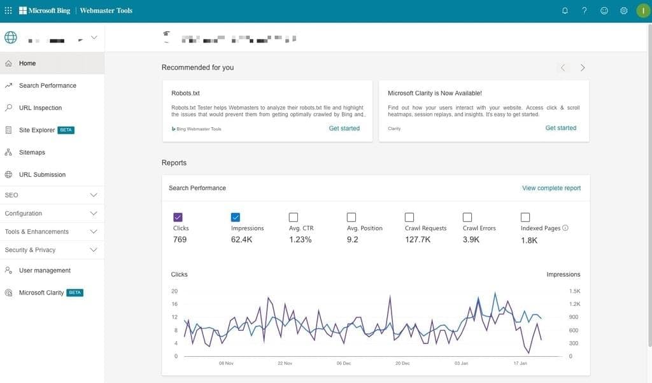This screenshot has width=652, height=383.
Task: Click the 127.7K crawl requests value
Action: tap(418, 240)
